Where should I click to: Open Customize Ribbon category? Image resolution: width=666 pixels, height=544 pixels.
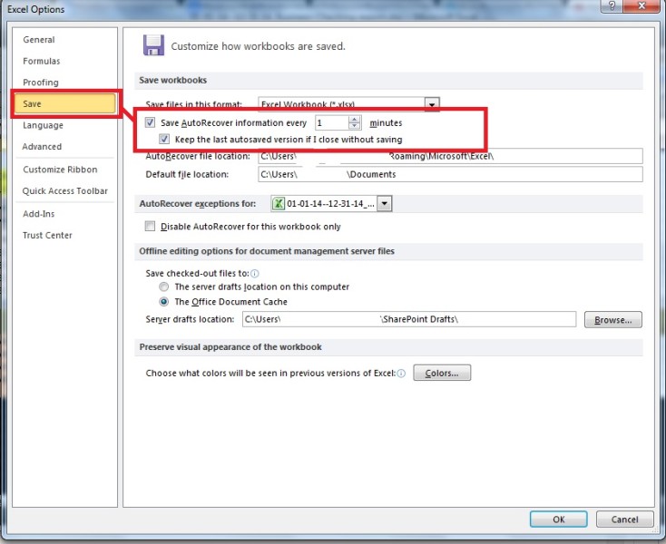pyautogui.click(x=64, y=170)
